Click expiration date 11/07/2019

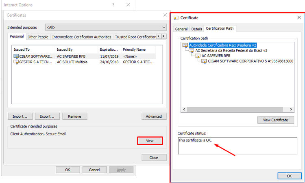click(109, 56)
